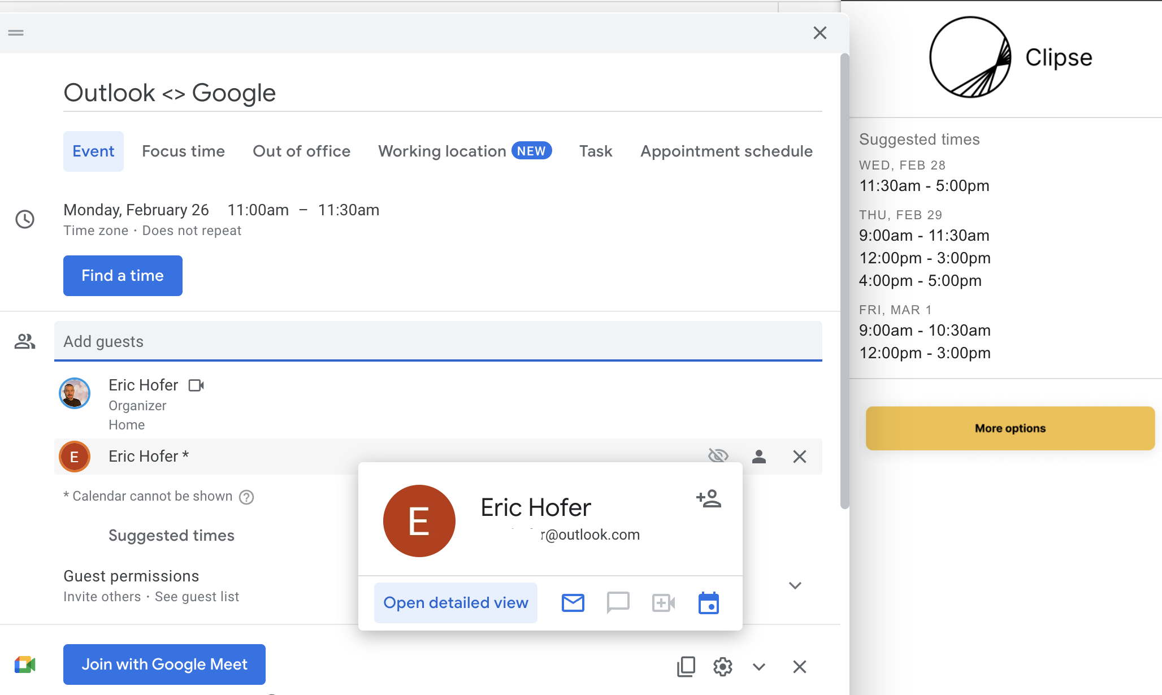Open the Appointment schedule tab
Screen dimensions: 1162x695
726,151
